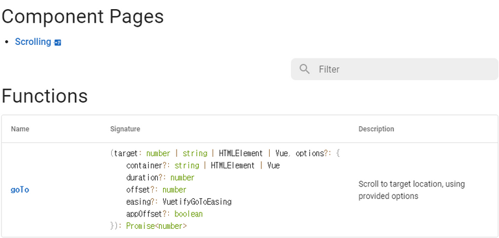Click the 'container?: string | HTMLElement | Vue' line
Viewport: 499px width, 238px height.
(203, 166)
